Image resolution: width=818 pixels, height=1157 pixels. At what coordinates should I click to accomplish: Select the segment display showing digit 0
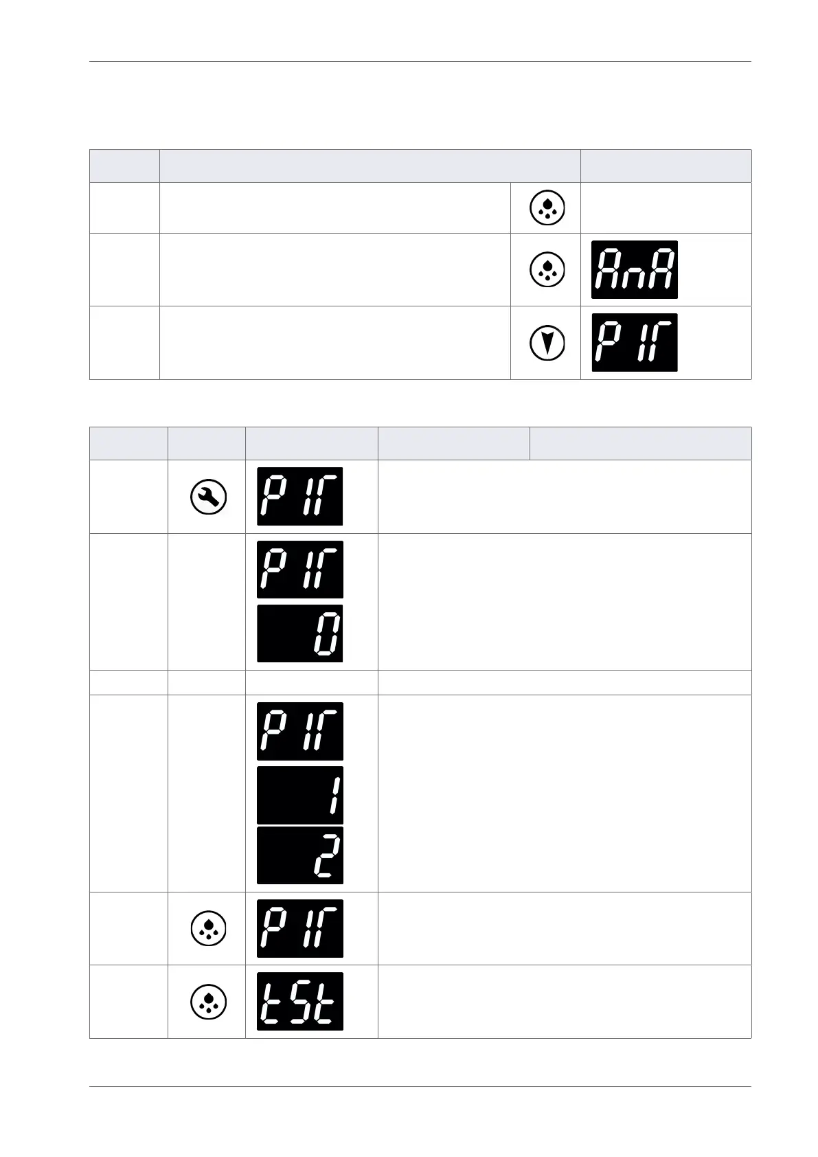(x=299, y=633)
